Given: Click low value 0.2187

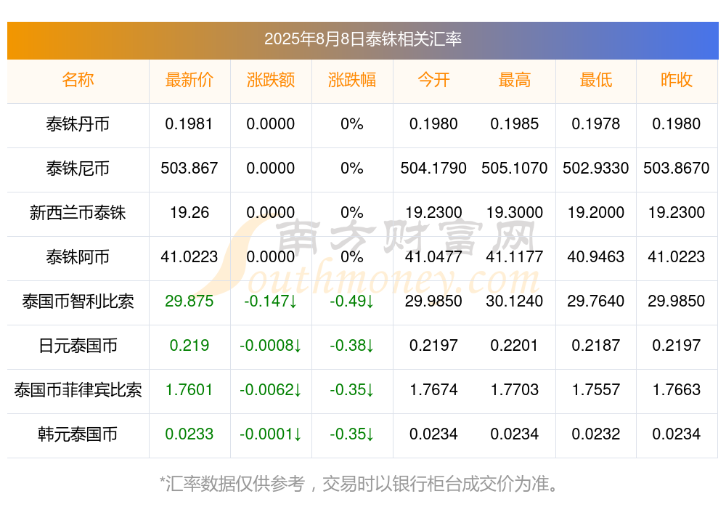Looking at the screenshot, I should 596,346.
